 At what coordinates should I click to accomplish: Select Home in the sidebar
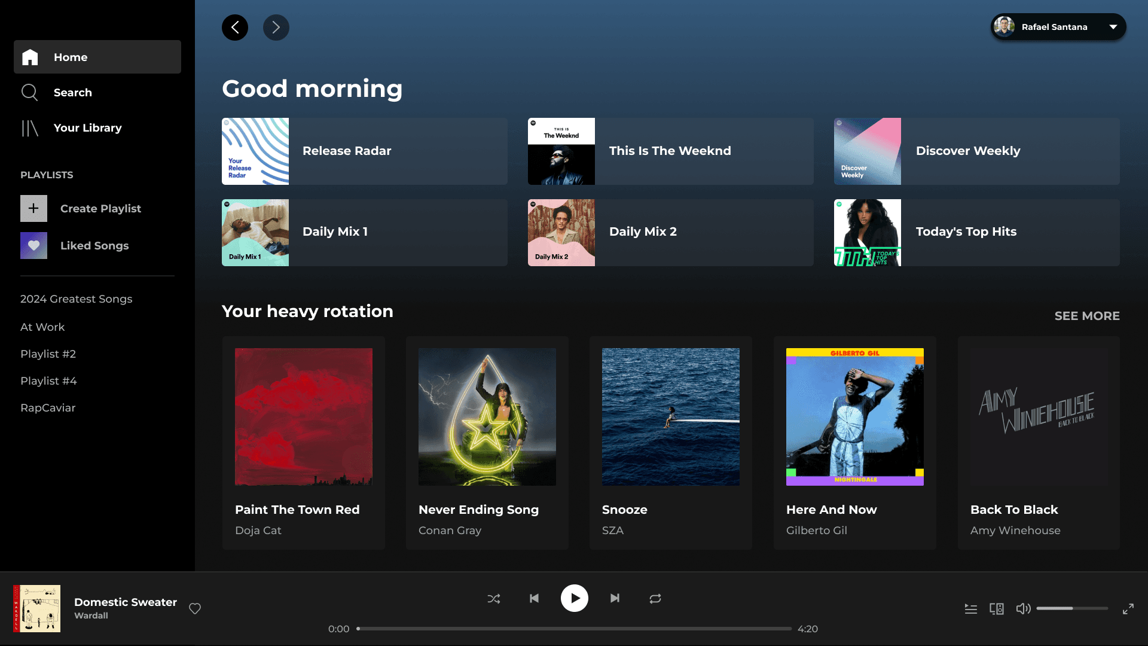tap(70, 57)
